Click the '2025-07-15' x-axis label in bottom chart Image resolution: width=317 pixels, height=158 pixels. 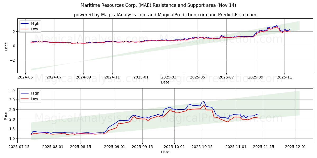tap(18, 147)
